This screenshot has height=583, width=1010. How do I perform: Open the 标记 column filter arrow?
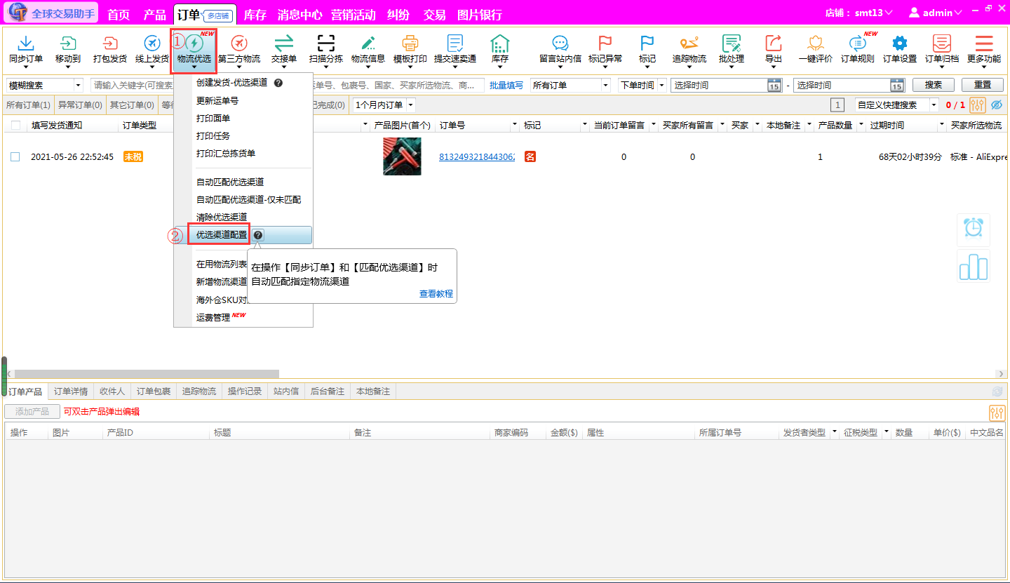click(585, 125)
